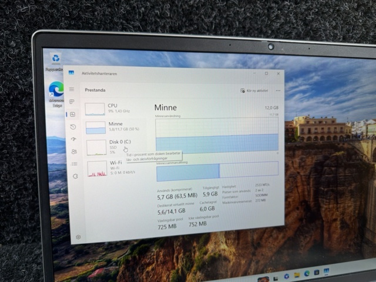This screenshot has height=282, width=376.
Task: Open the Services sidebar icon
Action: point(75,176)
